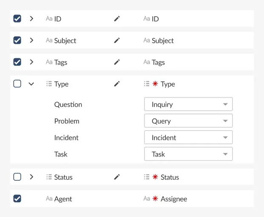Click the Status row pencil icon
The image size is (264, 217).
pyautogui.click(x=117, y=177)
